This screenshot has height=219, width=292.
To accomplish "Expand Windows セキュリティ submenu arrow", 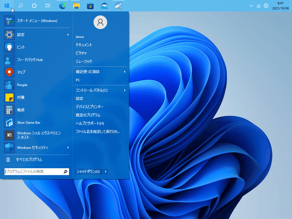I will pos(68,148).
